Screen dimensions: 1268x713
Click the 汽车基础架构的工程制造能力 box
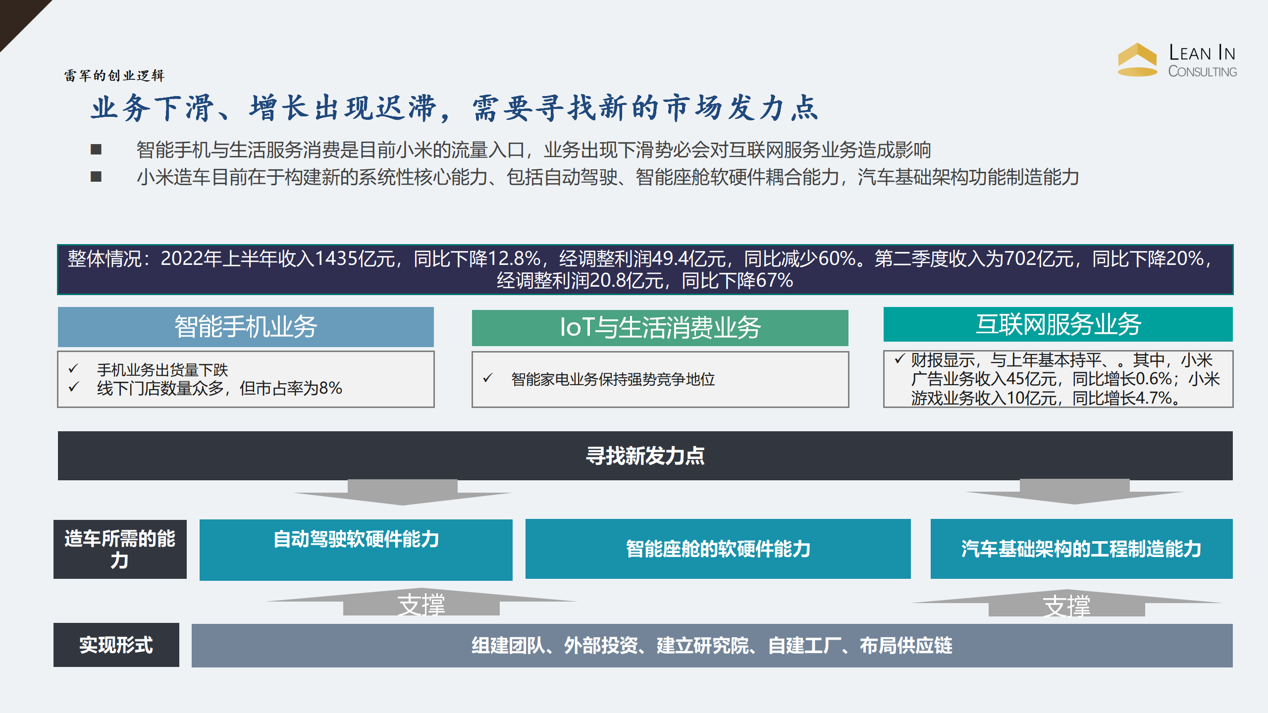1081,549
